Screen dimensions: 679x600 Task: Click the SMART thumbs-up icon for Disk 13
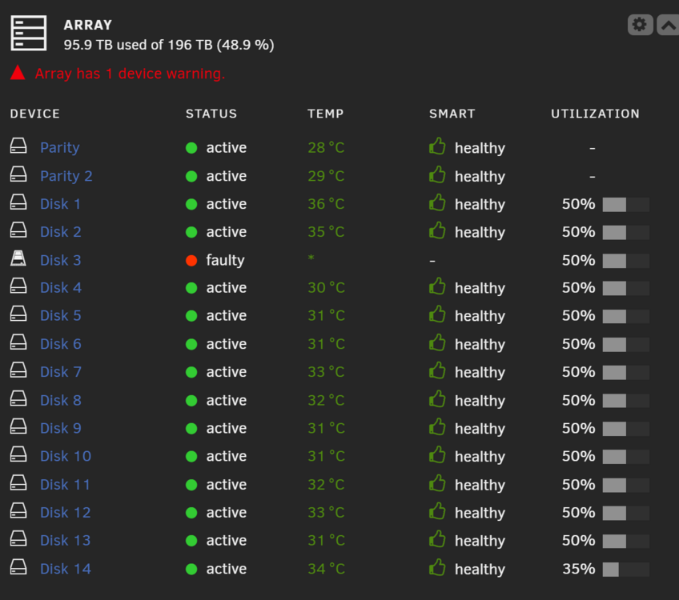click(437, 538)
